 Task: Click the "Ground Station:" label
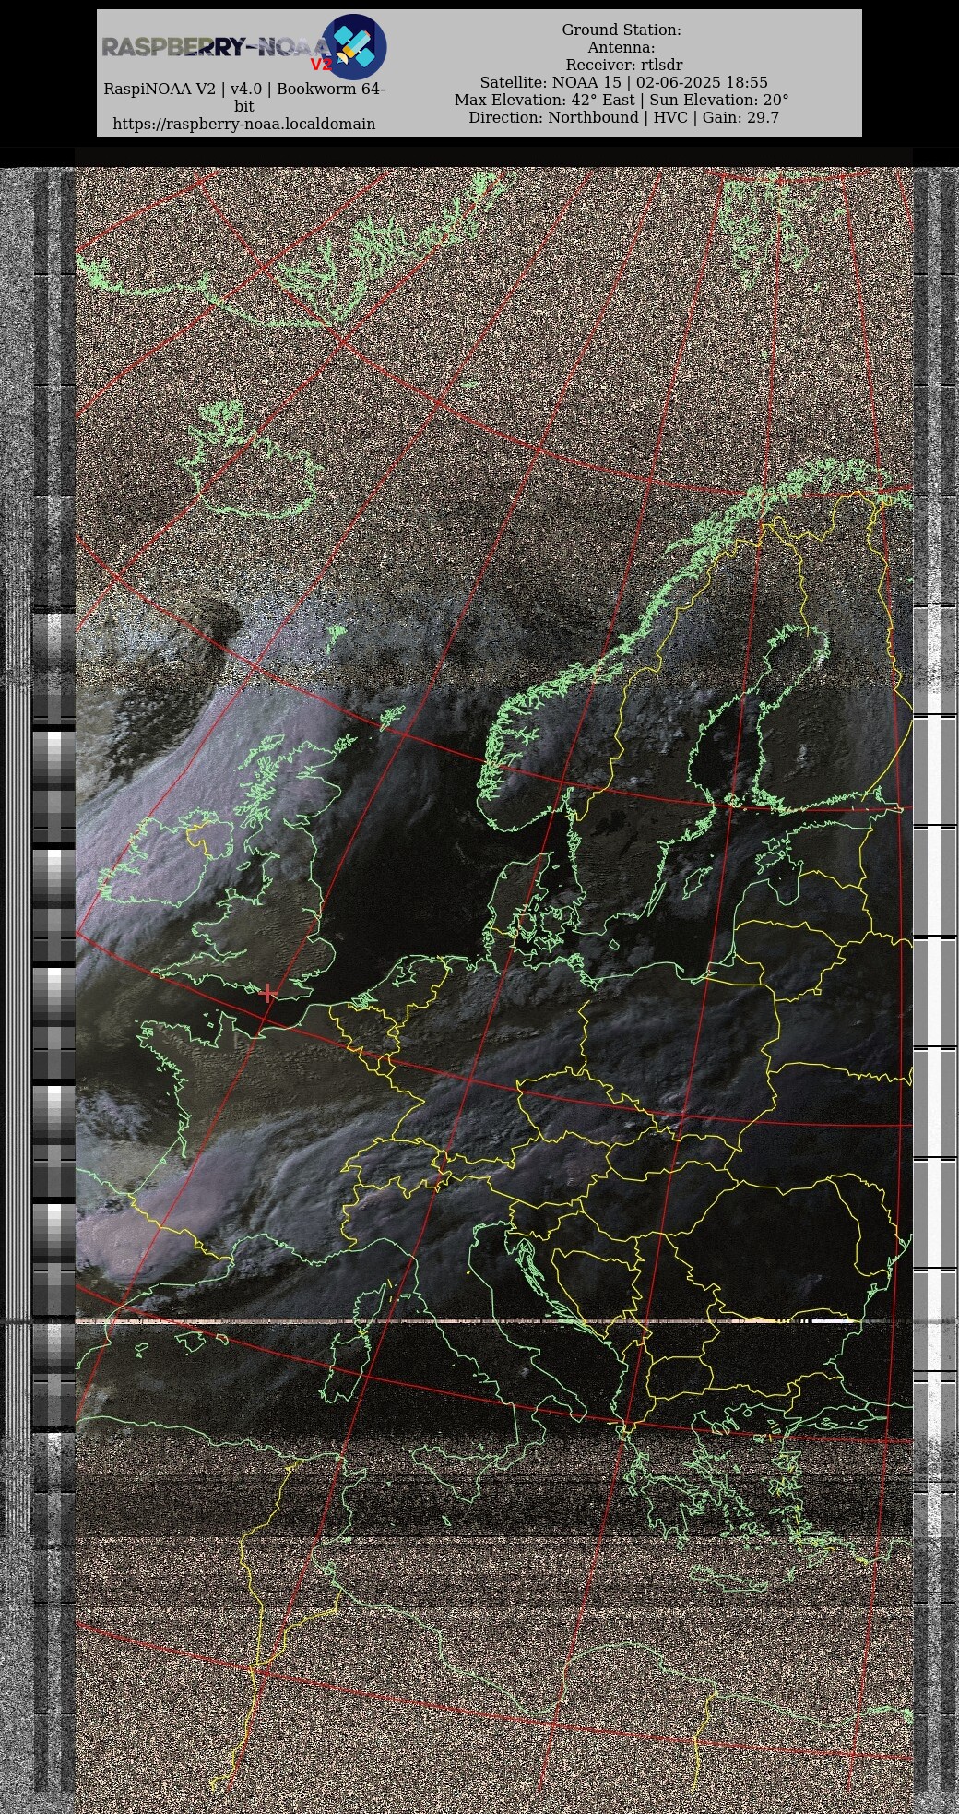(x=622, y=30)
